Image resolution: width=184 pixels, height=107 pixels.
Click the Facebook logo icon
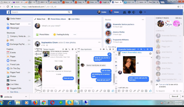point(8,12)
